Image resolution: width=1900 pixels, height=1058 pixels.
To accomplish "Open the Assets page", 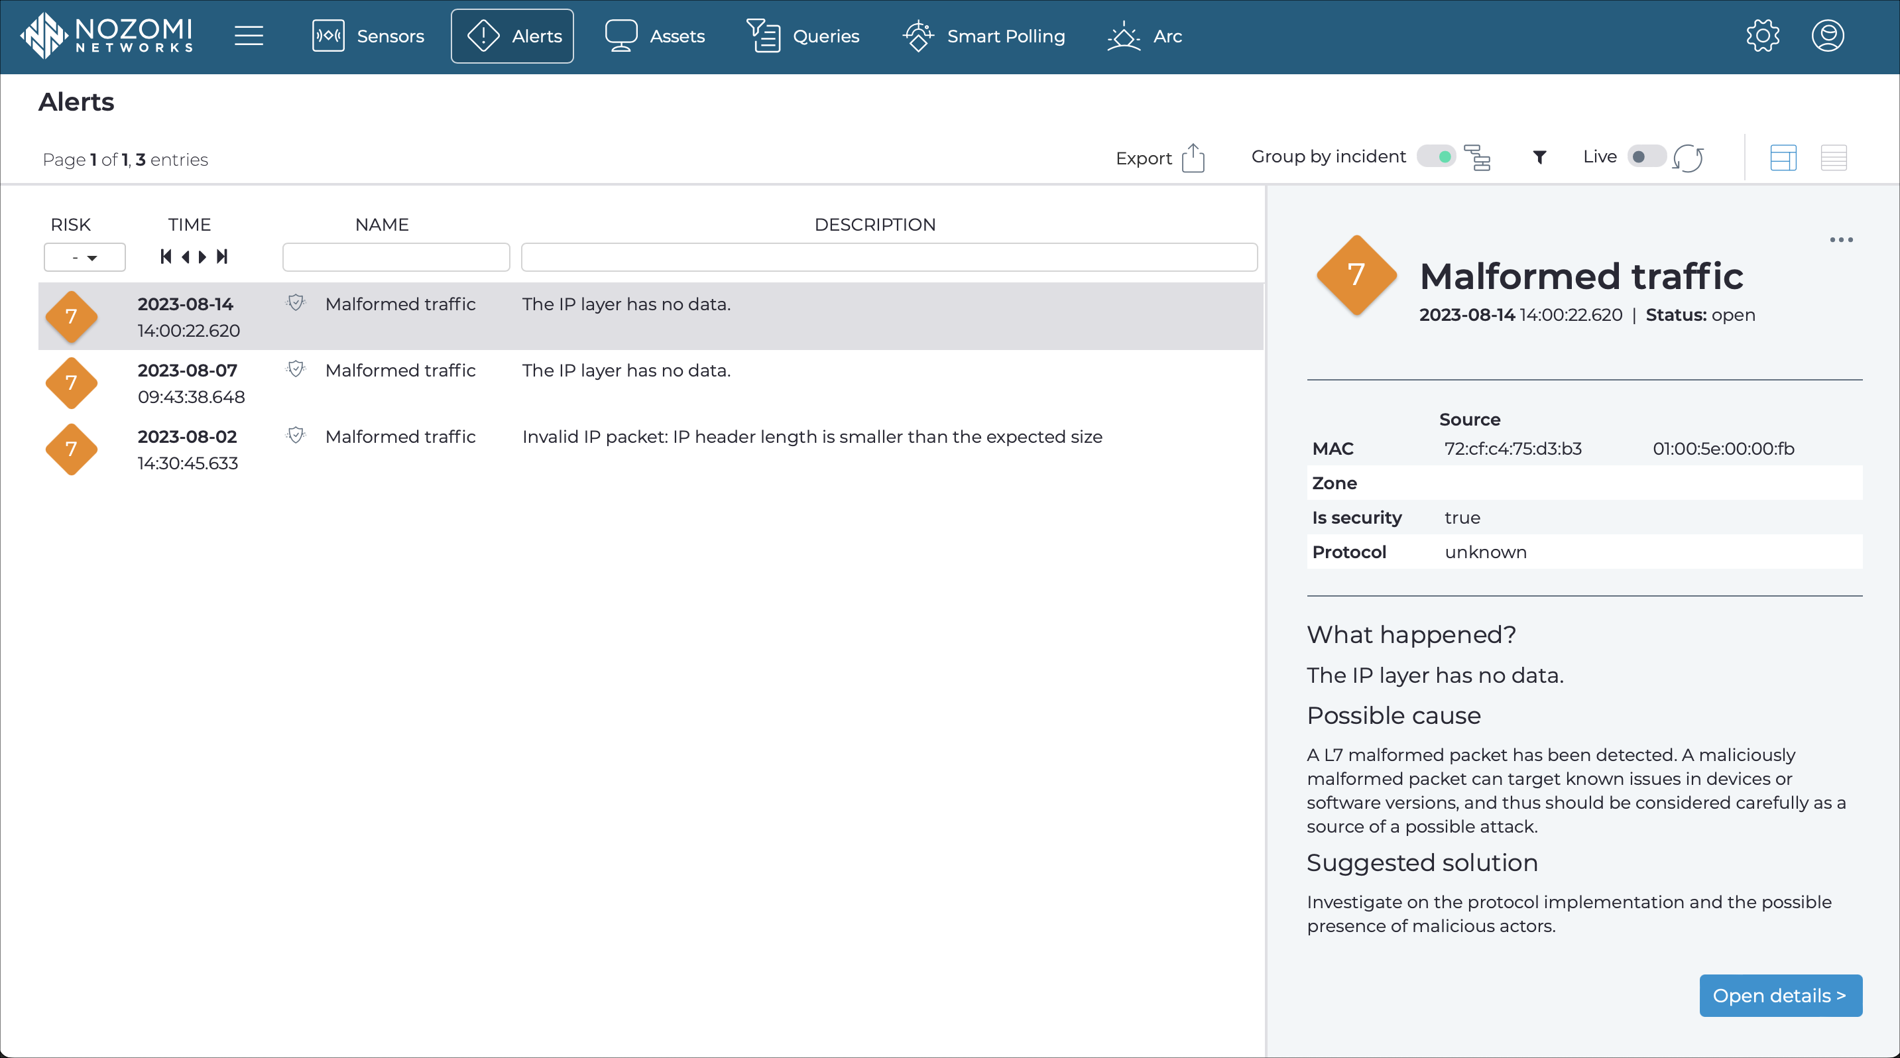I will [x=654, y=36].
